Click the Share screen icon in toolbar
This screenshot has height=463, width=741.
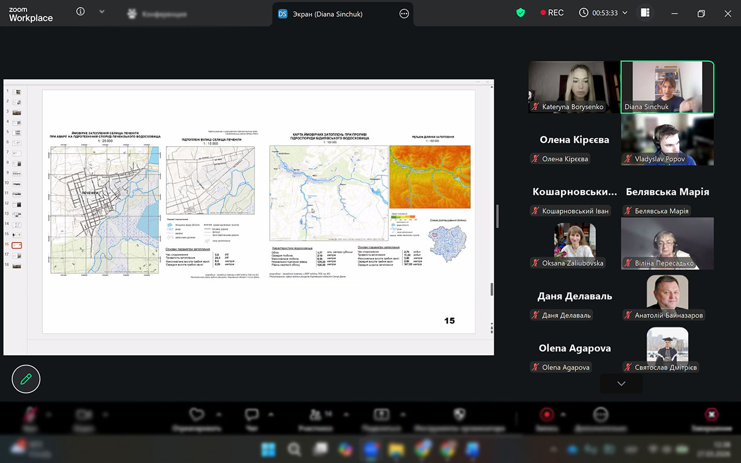[381, 414]
